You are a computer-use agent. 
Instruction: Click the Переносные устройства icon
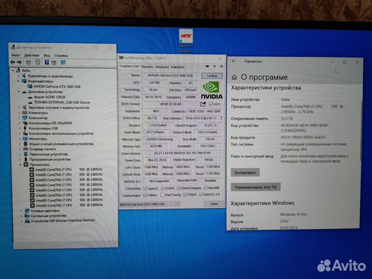(26, 154)
